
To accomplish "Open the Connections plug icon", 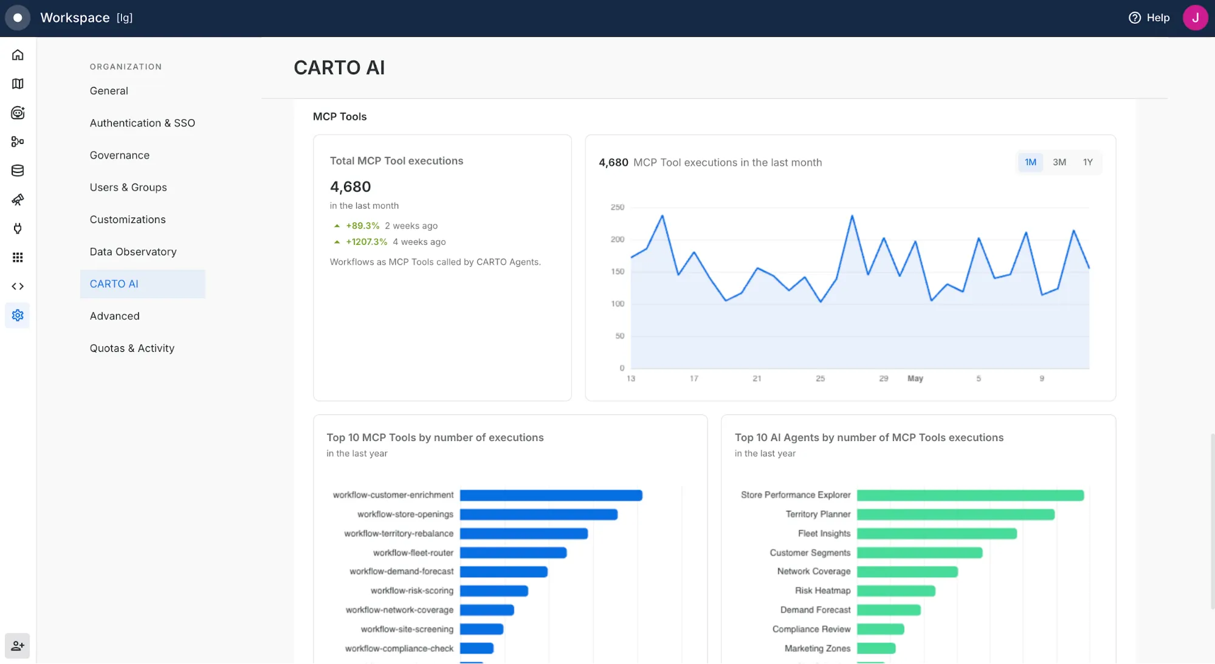I will [x=18, y=228].
